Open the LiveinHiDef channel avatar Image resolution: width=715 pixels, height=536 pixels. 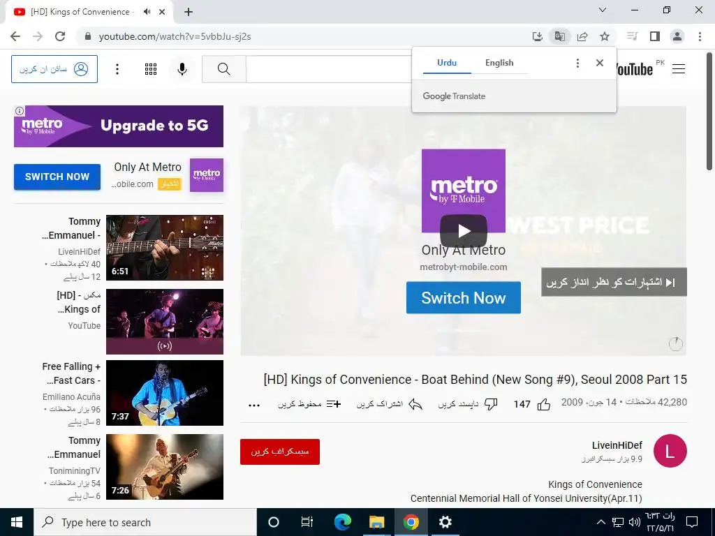coord(670,451)
